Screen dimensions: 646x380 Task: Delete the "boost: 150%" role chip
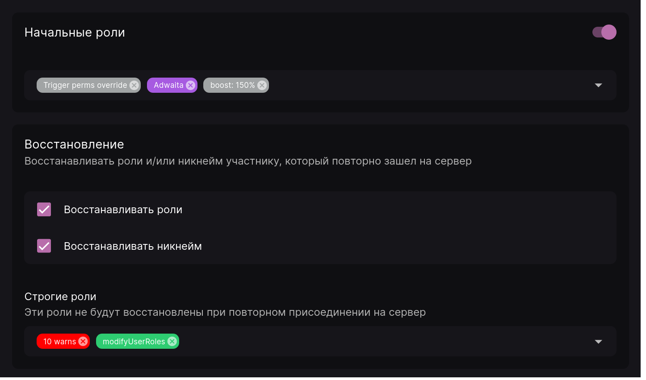tap(262, 85)
